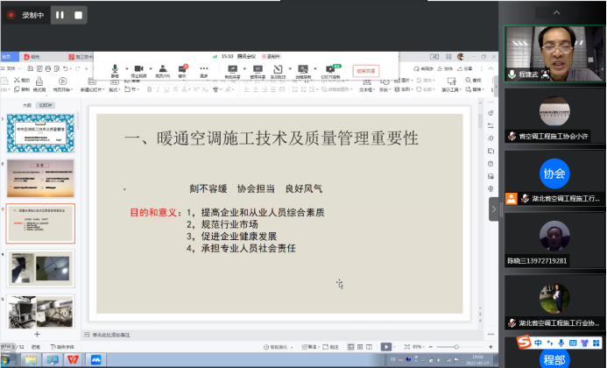Click the 查找 find tool
607x368 pixels.
[x=473, y=81]
